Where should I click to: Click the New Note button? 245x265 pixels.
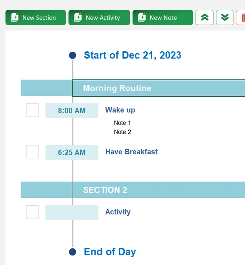[163, 18]
